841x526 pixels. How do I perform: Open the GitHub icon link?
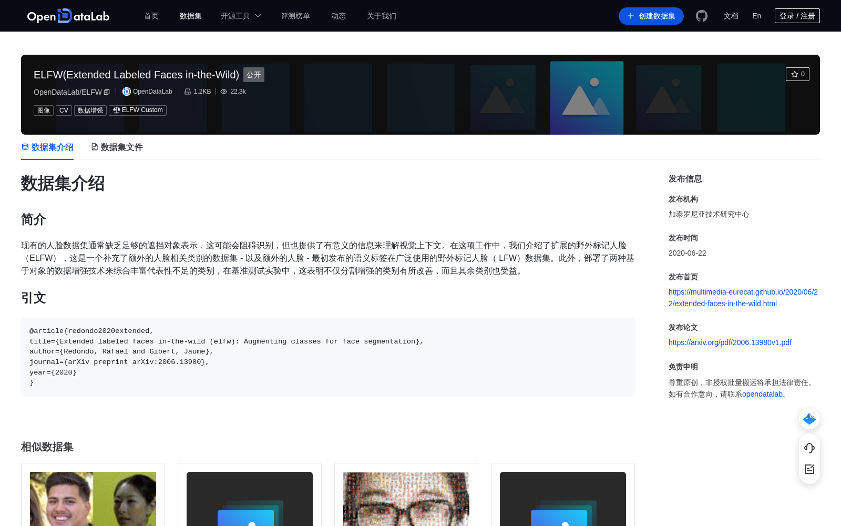(702, 16)
